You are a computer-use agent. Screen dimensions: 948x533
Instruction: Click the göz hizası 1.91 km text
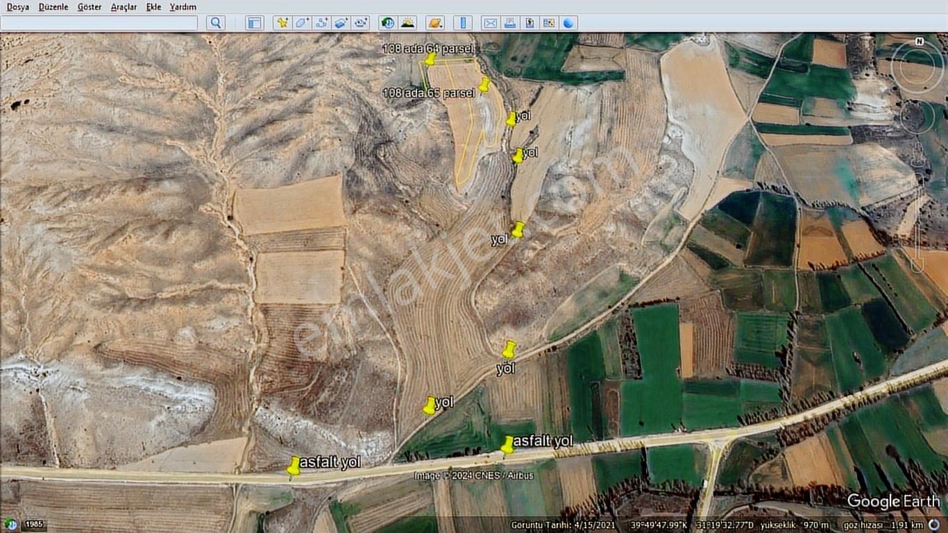point(883,525)
